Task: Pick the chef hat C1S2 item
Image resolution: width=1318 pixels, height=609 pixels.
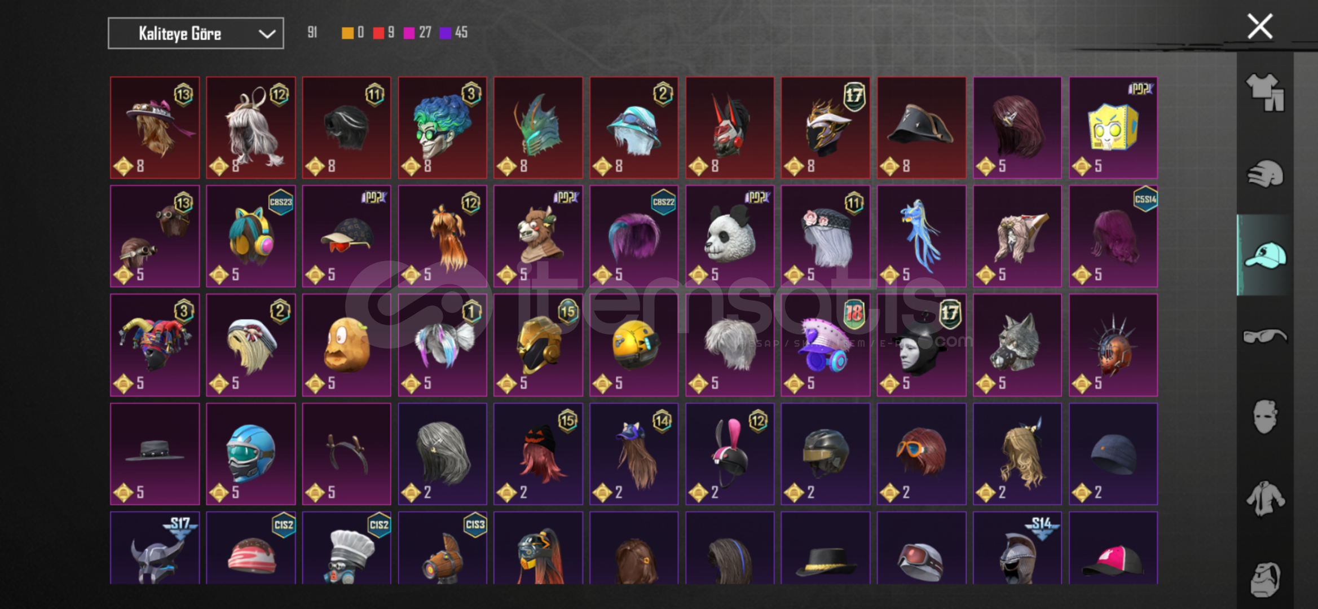Action: coord(346,548)
